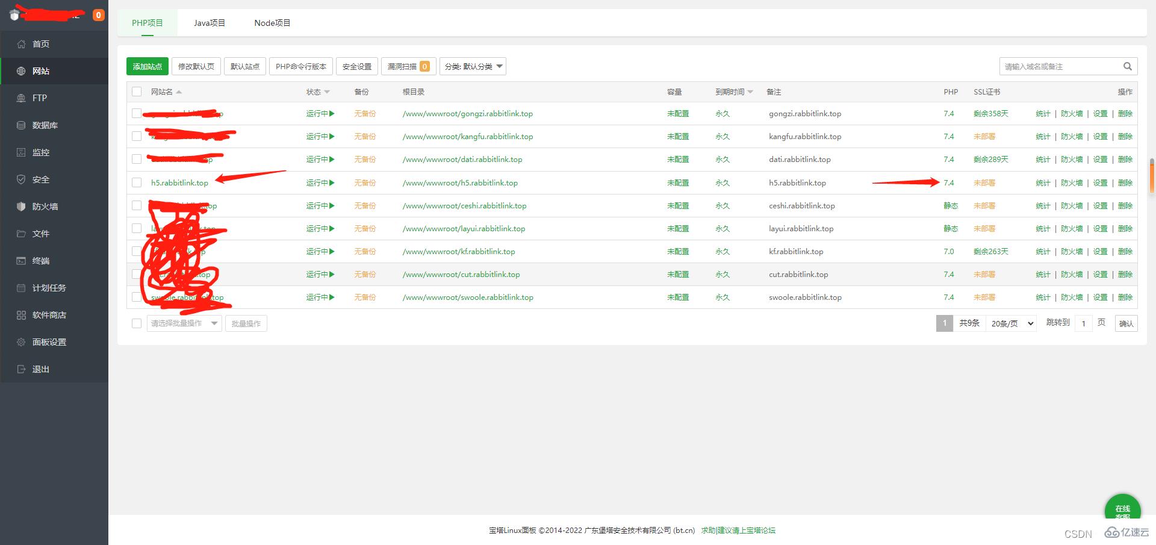Open the 20条/页 page size dropdown
Image resolution: width=1156 pixels, height=545 pixels.
coord(1011,323)
